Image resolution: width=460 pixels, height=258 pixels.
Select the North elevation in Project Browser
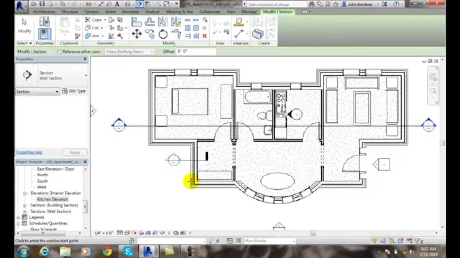pos(42,175)
